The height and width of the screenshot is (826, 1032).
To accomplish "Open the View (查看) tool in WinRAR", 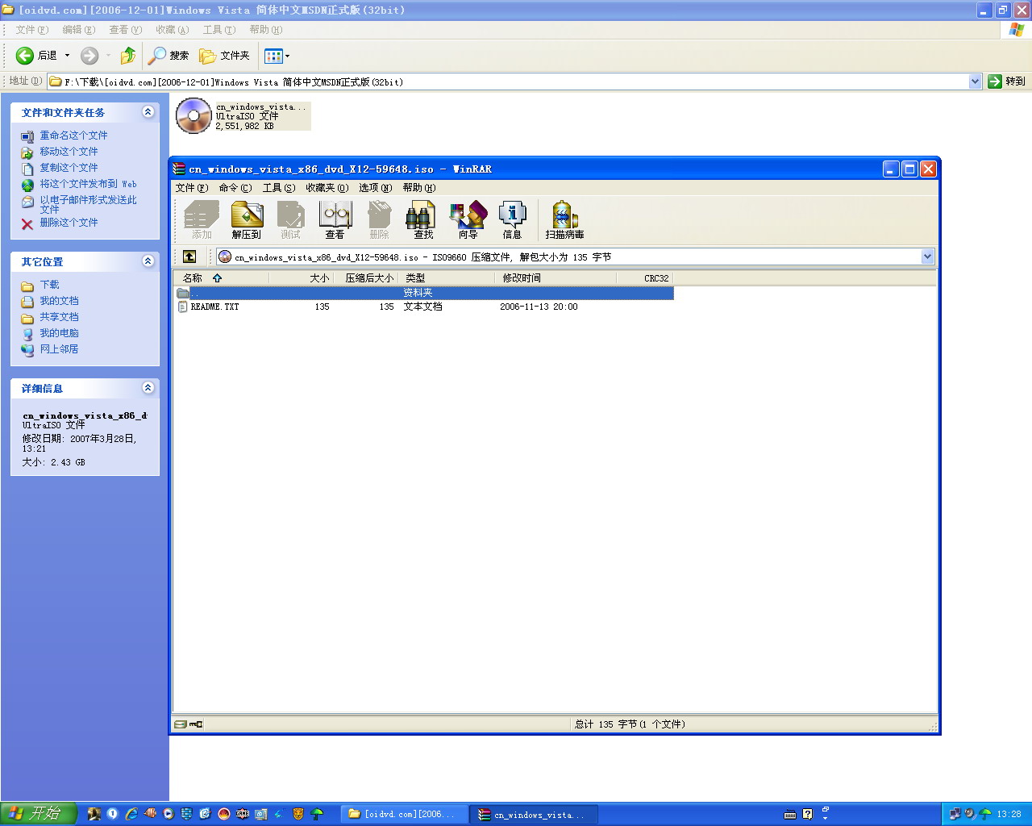I will 335,219.
